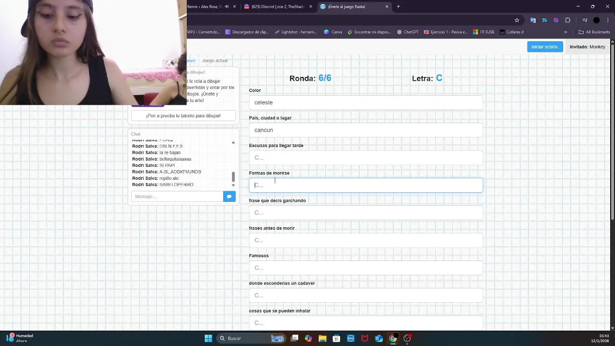
Task: Focus the Formas de morirse field
Action: click(366, 185)
